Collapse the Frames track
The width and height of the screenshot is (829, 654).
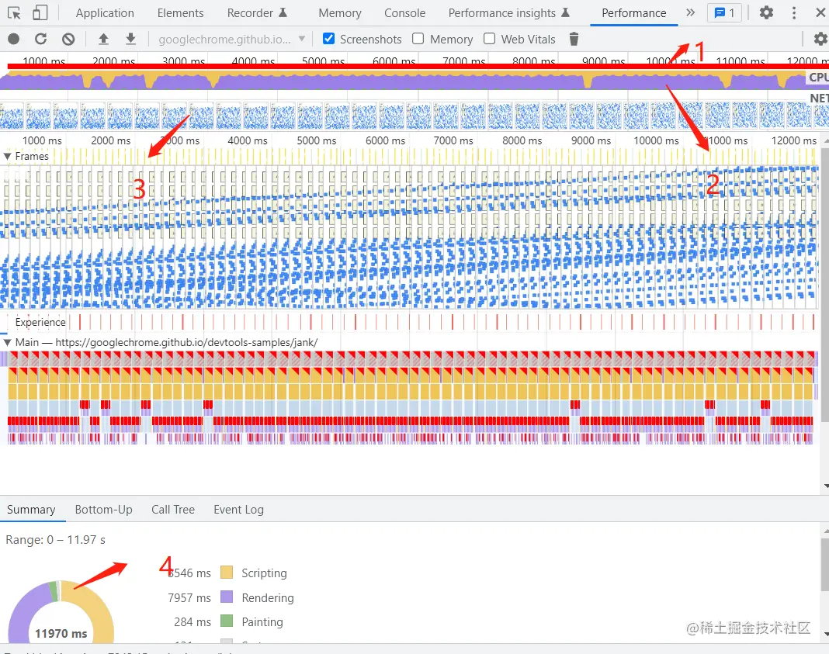pyautogui.click(x=8, y=157)
